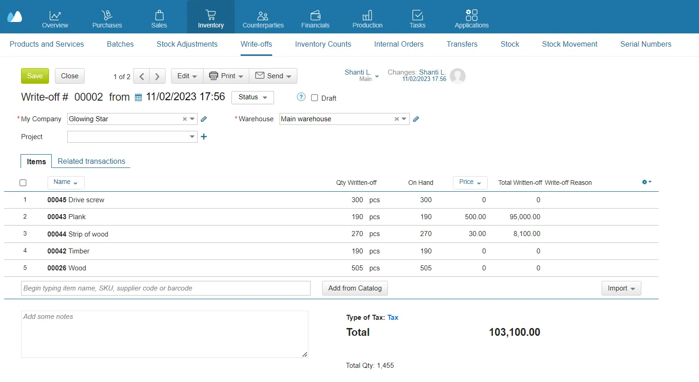Select all items with the header checkbox
699x382 pixels.
(x=23, y=183)
